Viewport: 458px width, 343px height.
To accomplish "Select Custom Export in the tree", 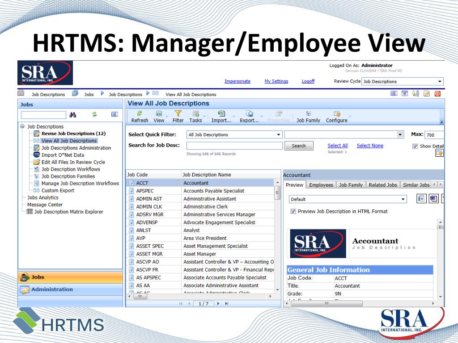I will coord(58,190).
